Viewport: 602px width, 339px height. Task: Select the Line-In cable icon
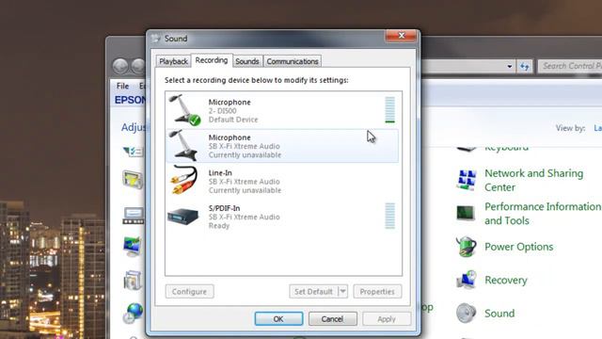pos(184,180)
